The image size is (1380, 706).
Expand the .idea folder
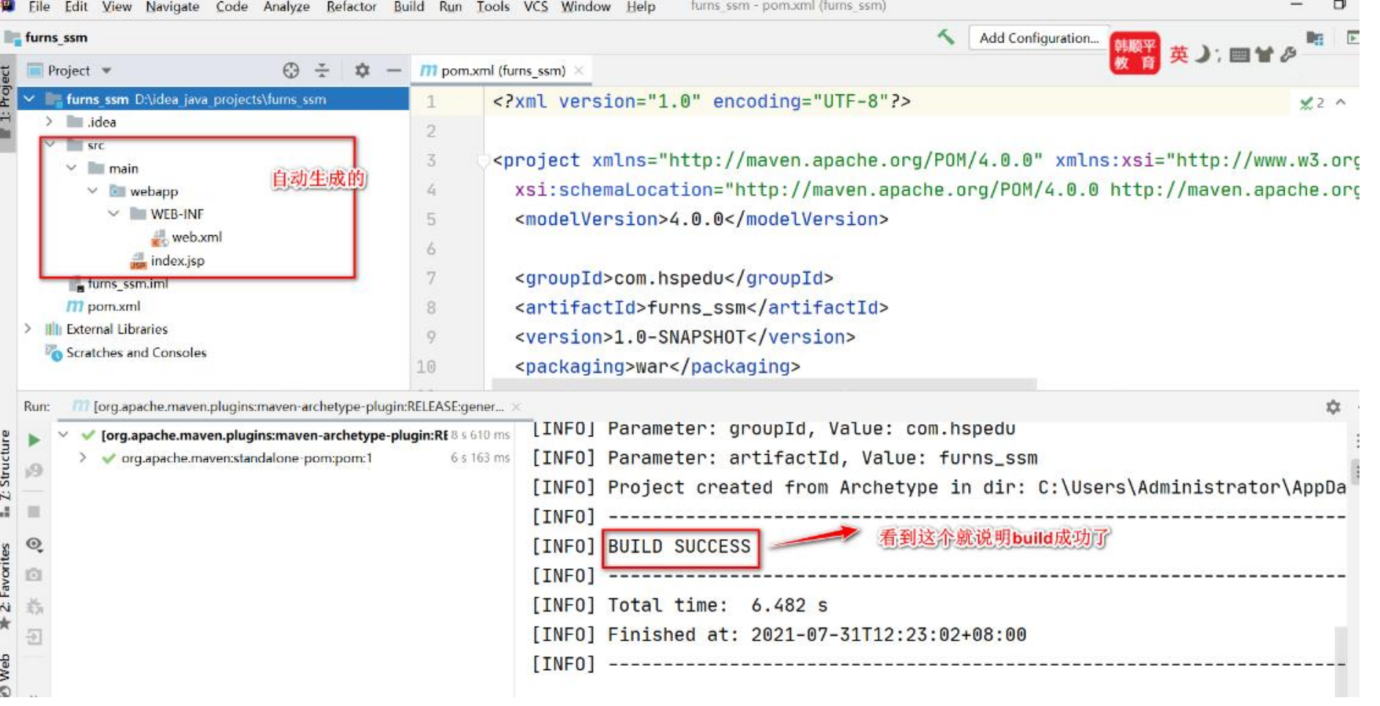coord(49,122)
